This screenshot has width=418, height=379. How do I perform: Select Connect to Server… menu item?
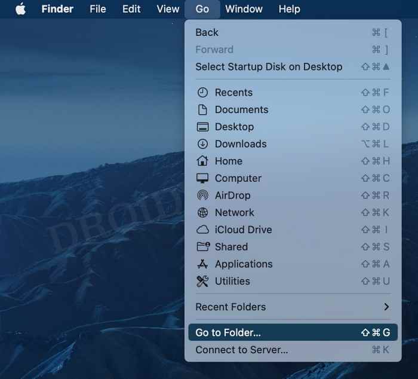[x=293, y=350]
